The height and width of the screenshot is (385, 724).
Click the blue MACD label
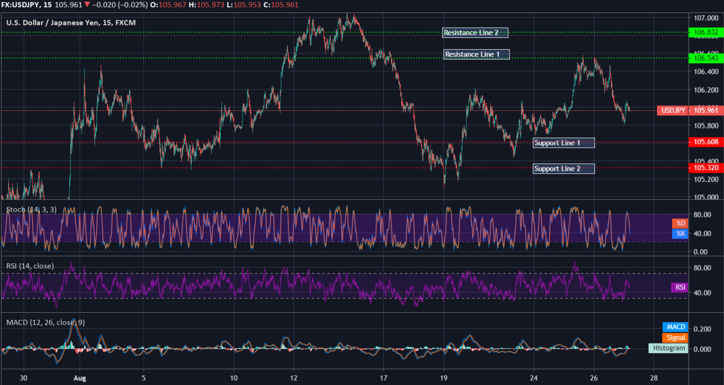pyautogui.click(x=675, y=327)
